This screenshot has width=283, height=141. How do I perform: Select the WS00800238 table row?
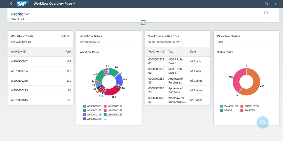pos(40,81)
